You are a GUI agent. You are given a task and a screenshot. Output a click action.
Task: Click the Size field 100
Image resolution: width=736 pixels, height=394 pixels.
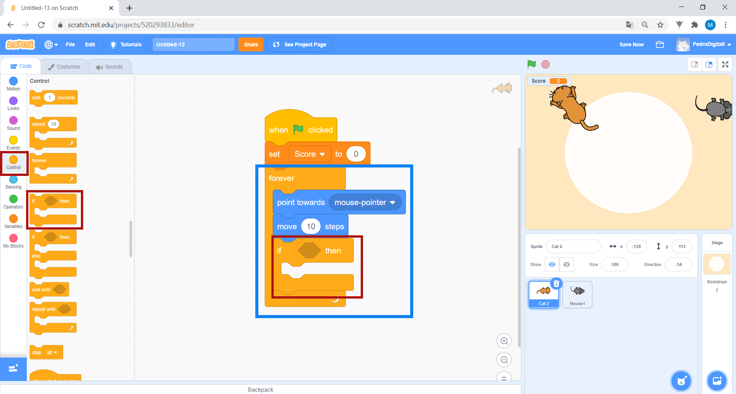[615, 264]
